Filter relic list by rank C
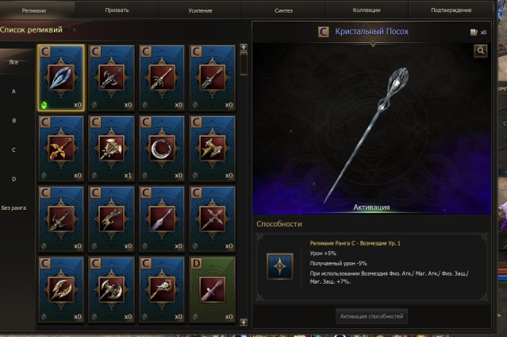 point(13,149)
